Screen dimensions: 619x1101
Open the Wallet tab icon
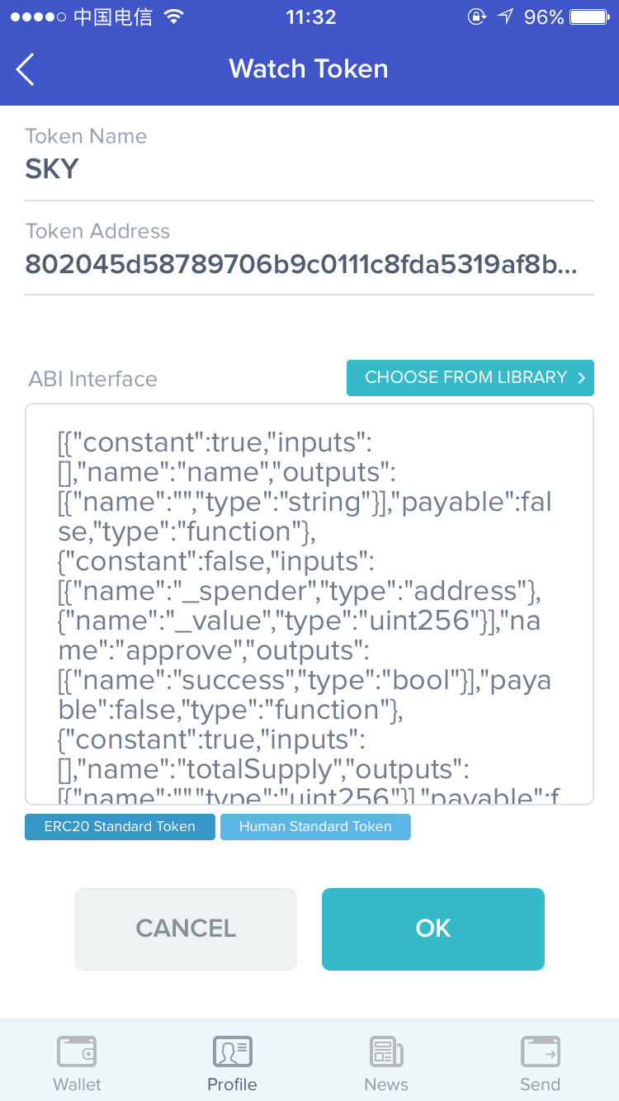pyautogui.click(x=77, y=1052)
